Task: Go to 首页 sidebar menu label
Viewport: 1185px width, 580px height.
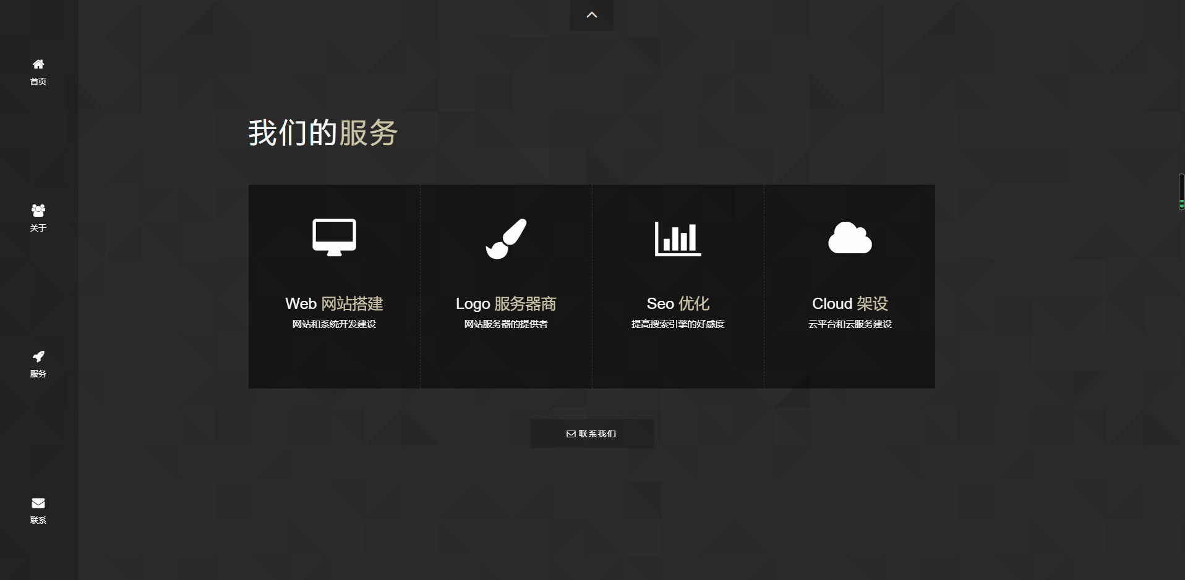Action: point(38,82)
